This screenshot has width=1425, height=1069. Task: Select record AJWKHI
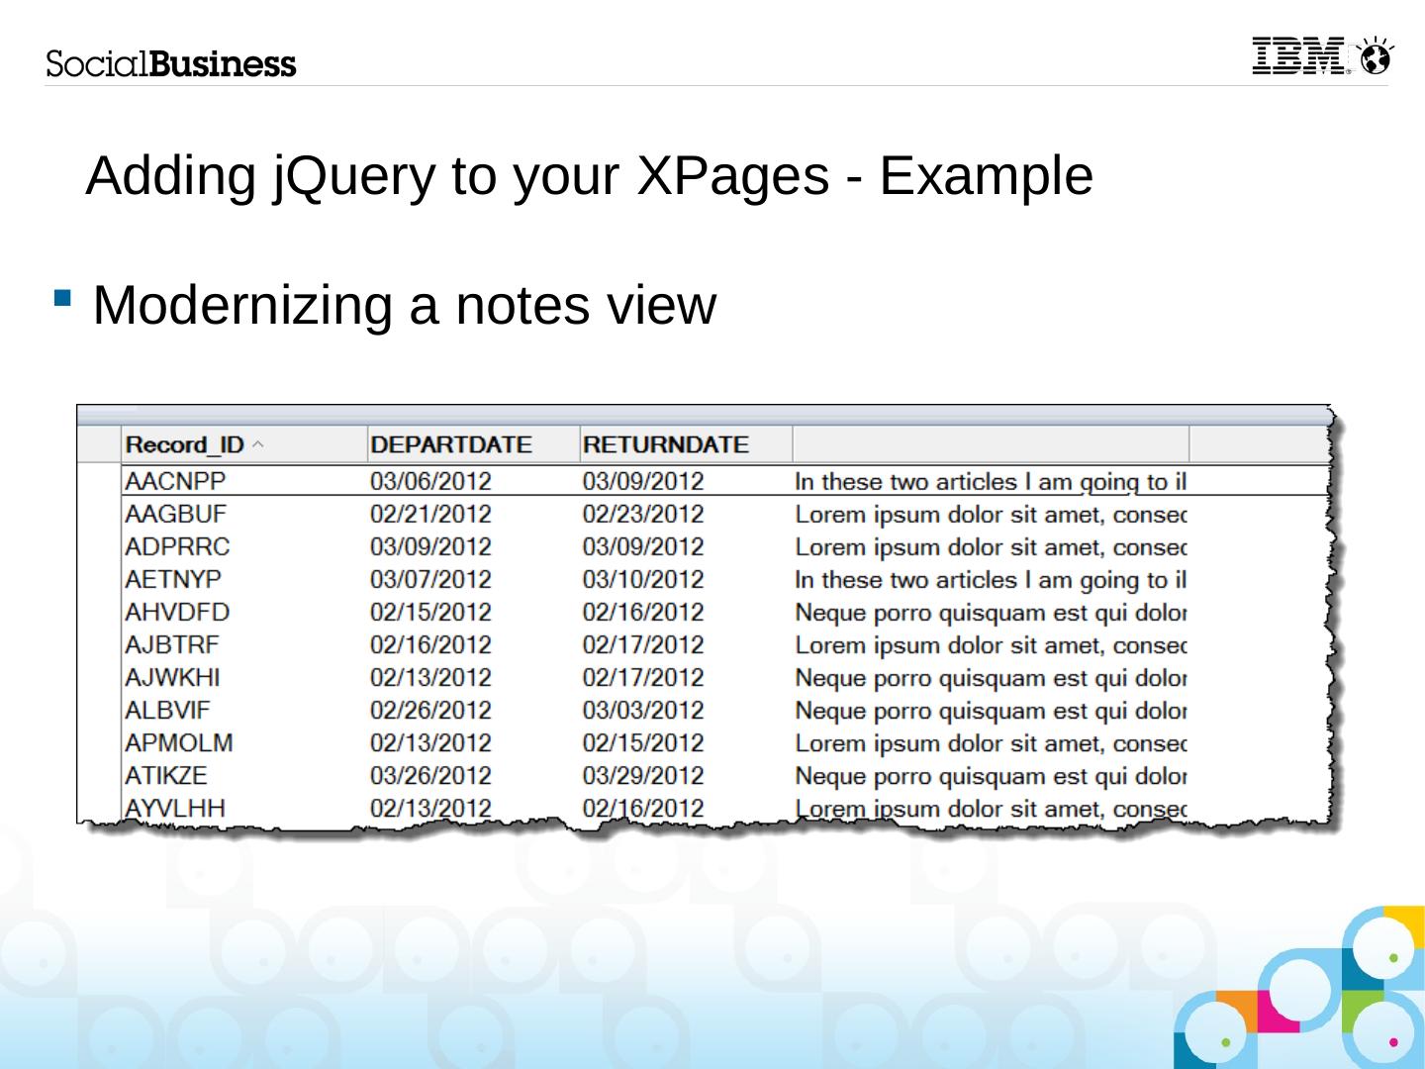pos(172,677)
